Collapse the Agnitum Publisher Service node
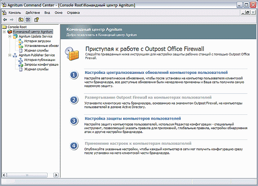258x186 pixels. tap(10, 55)
